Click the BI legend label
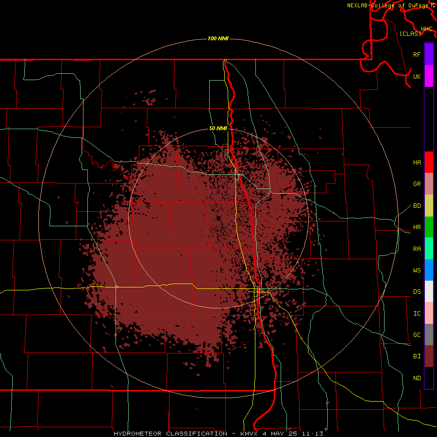 (x=417, y=356)
